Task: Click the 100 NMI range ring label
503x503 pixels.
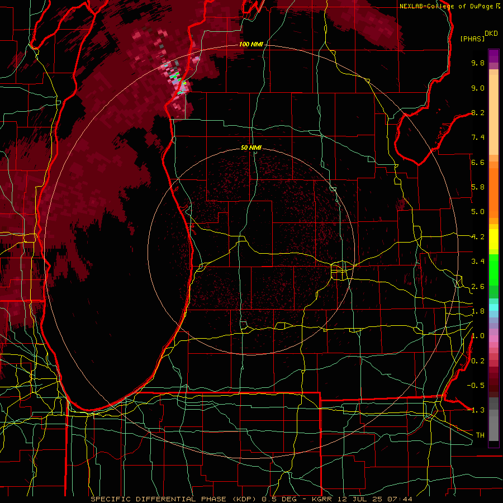Action: [251, 44]
